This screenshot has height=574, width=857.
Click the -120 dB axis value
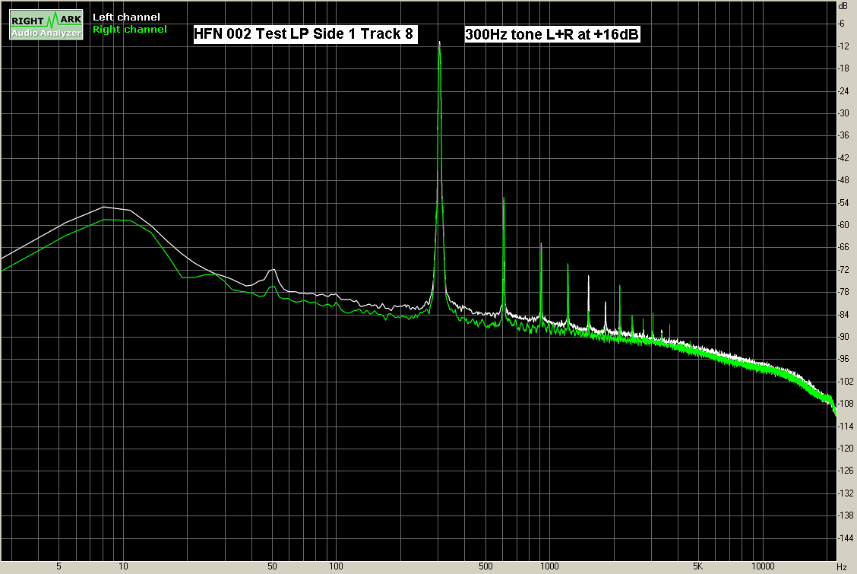pyautogui.click(x=846, y=449)
